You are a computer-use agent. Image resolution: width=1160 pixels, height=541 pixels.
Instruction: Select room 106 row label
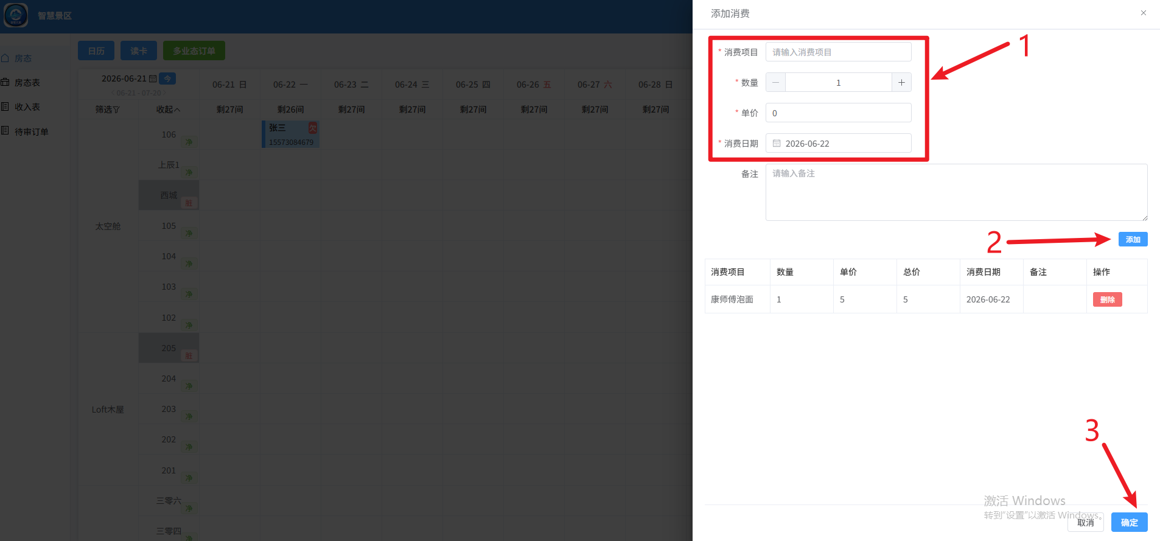(x=169, y=134)
